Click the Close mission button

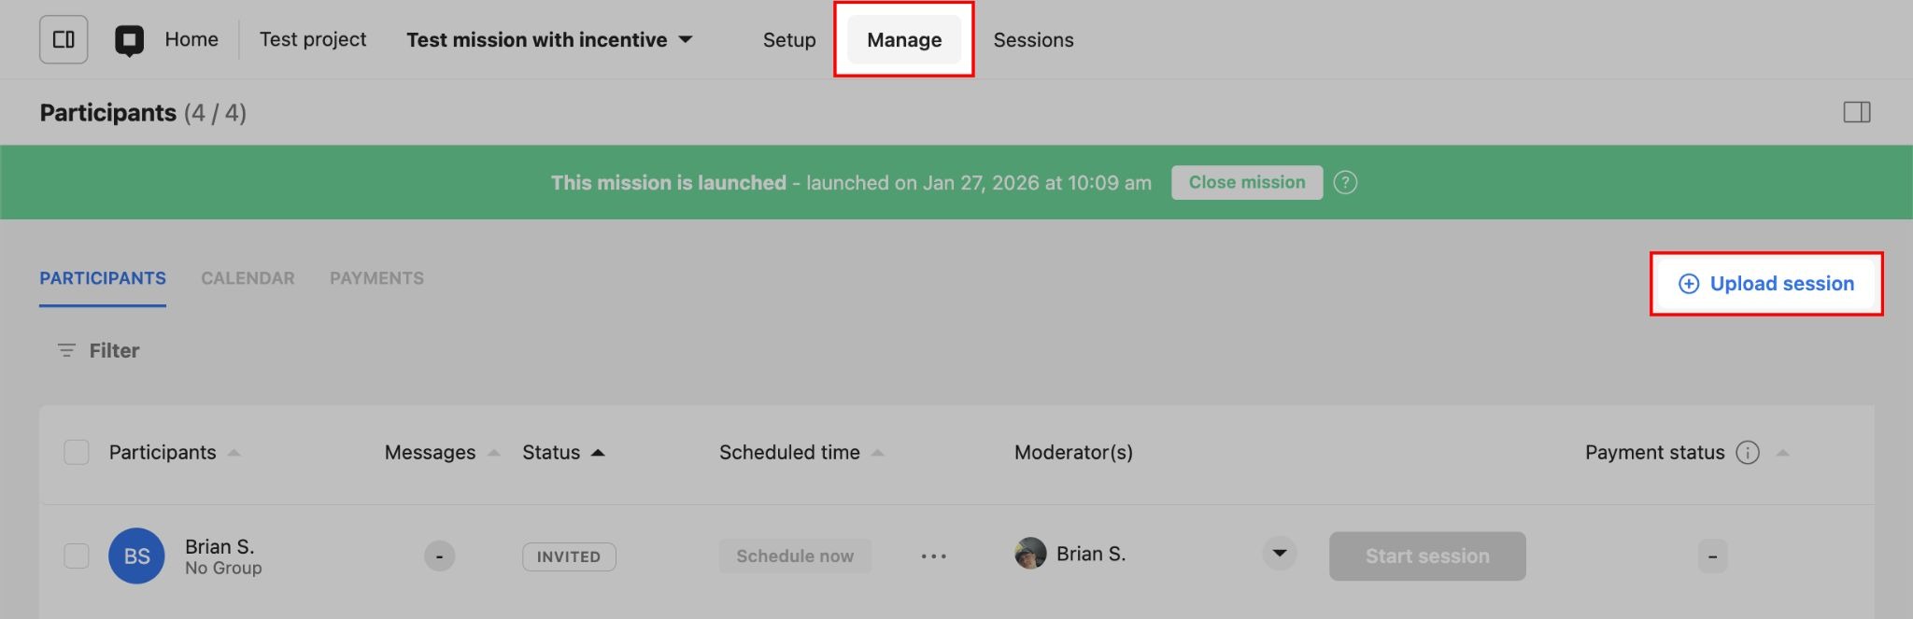(1246, 182)
